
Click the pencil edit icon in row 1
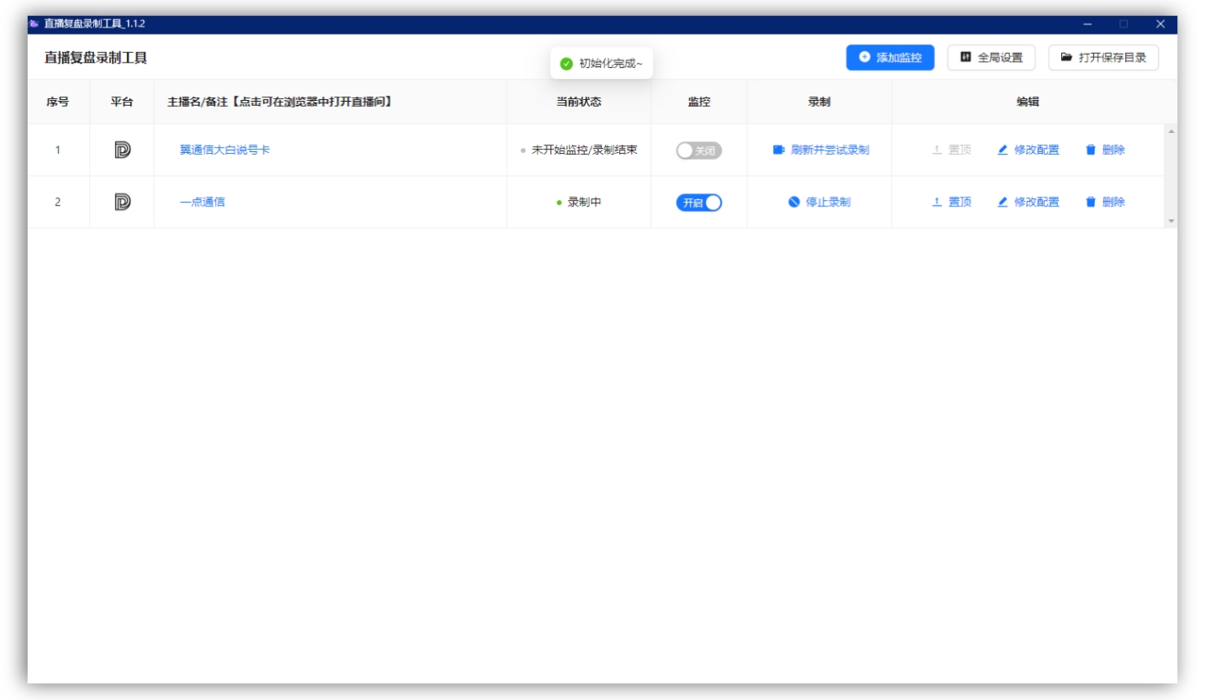coord(1002,150)
